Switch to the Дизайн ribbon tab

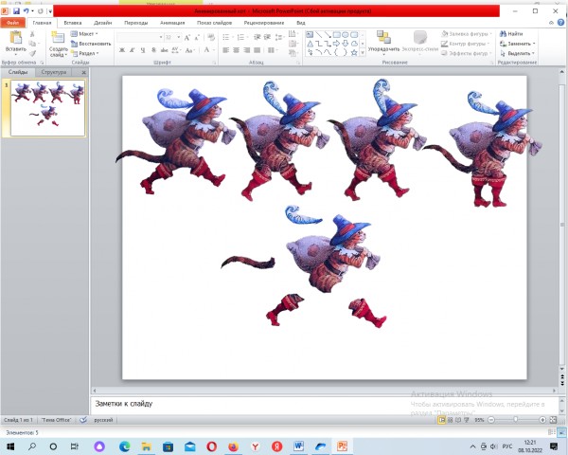coord(103,23)
